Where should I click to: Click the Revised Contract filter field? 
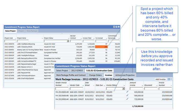point(76,41)
